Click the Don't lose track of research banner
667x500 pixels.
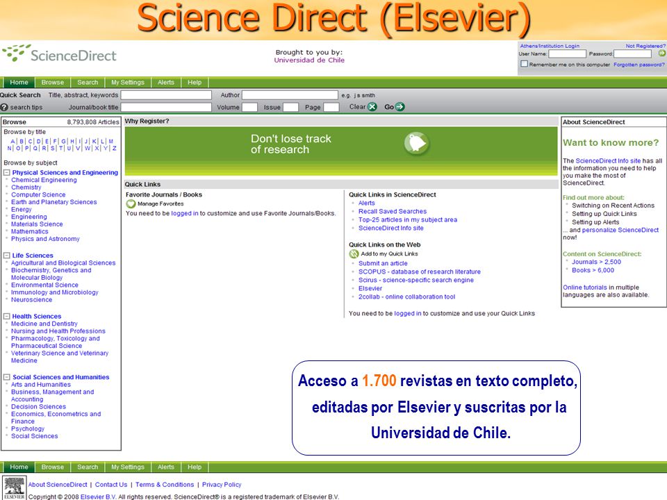click(x=340, y=151)
